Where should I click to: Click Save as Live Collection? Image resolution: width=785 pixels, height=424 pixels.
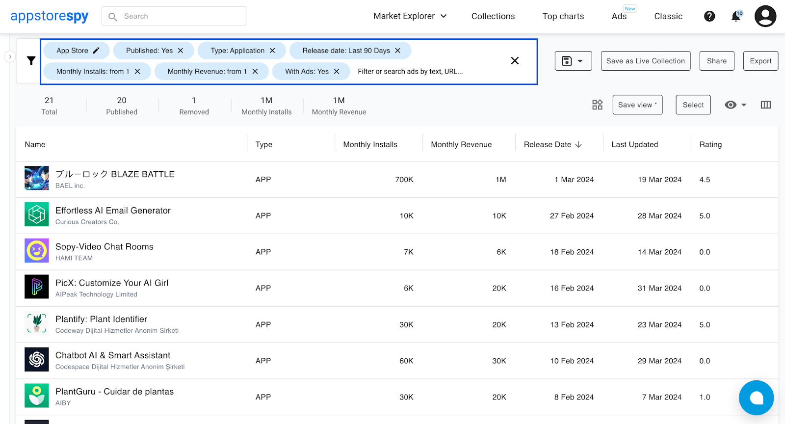[646, 61]
